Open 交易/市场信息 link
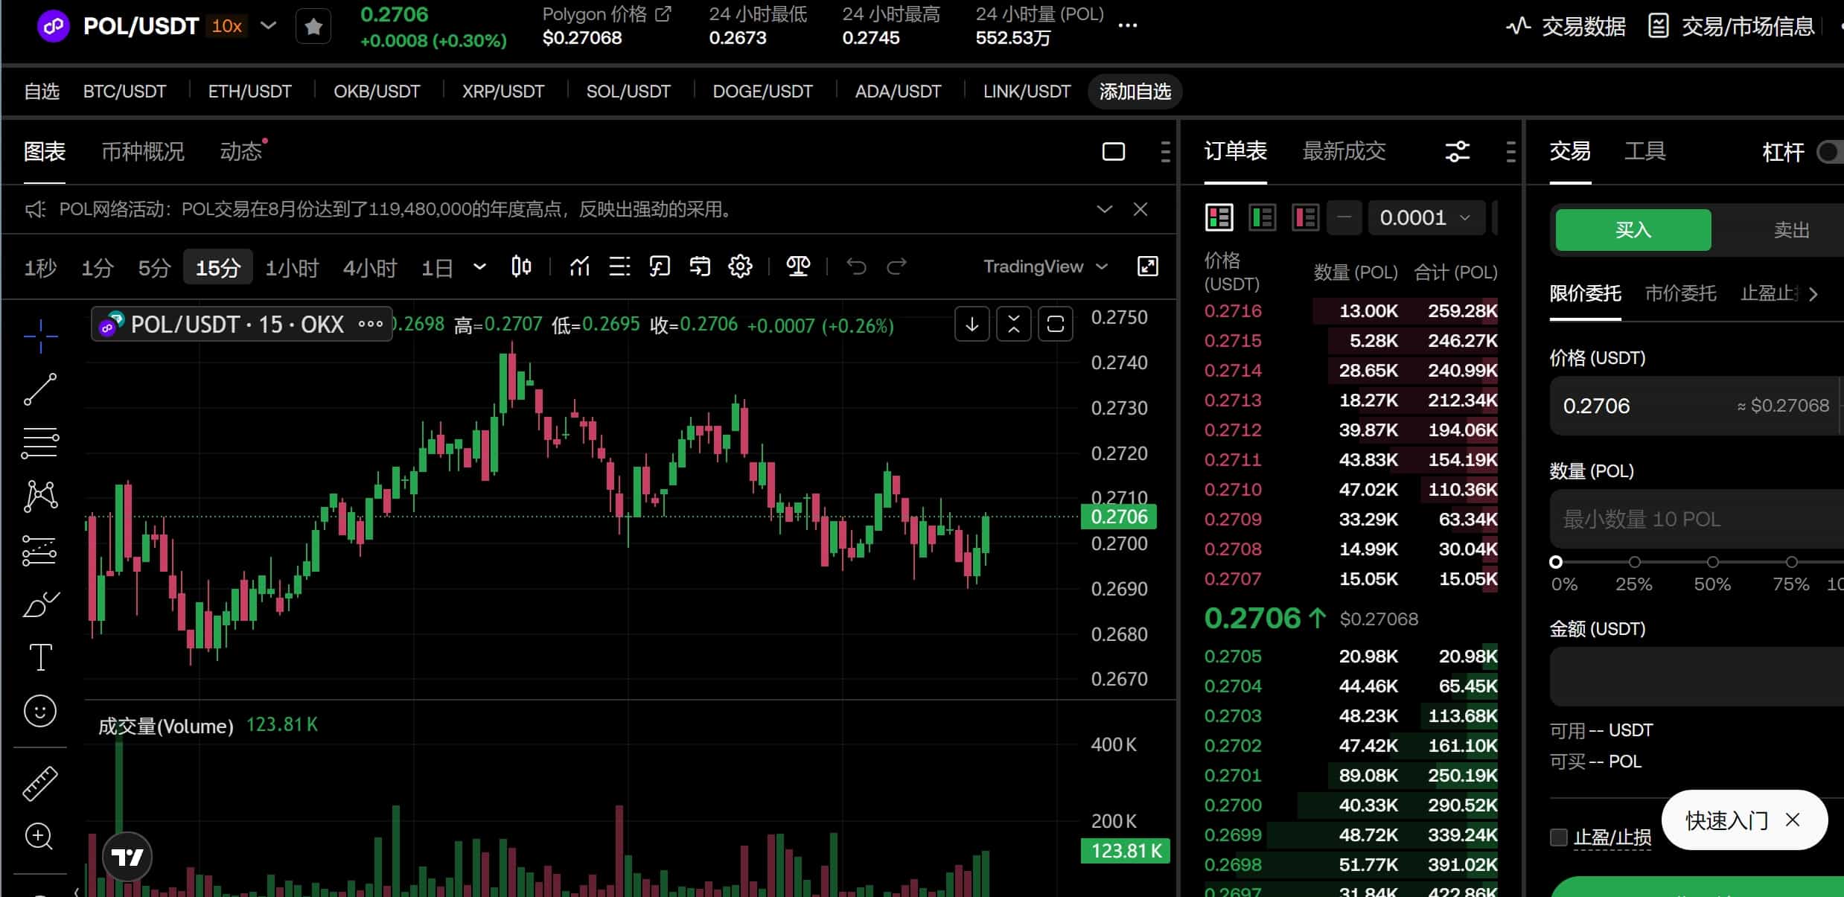Viewport: 1844px width, 897px height. click(1732, 27)
